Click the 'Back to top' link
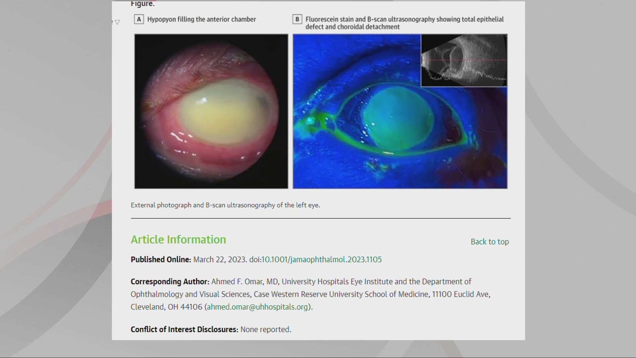Viewport: 636px width, 358px height. 490,242
